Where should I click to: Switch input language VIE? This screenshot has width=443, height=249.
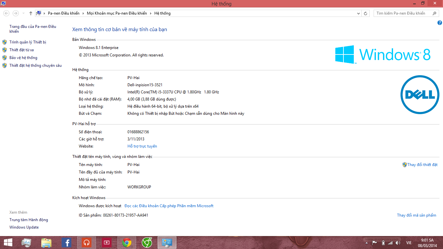[x=409, y=243]
